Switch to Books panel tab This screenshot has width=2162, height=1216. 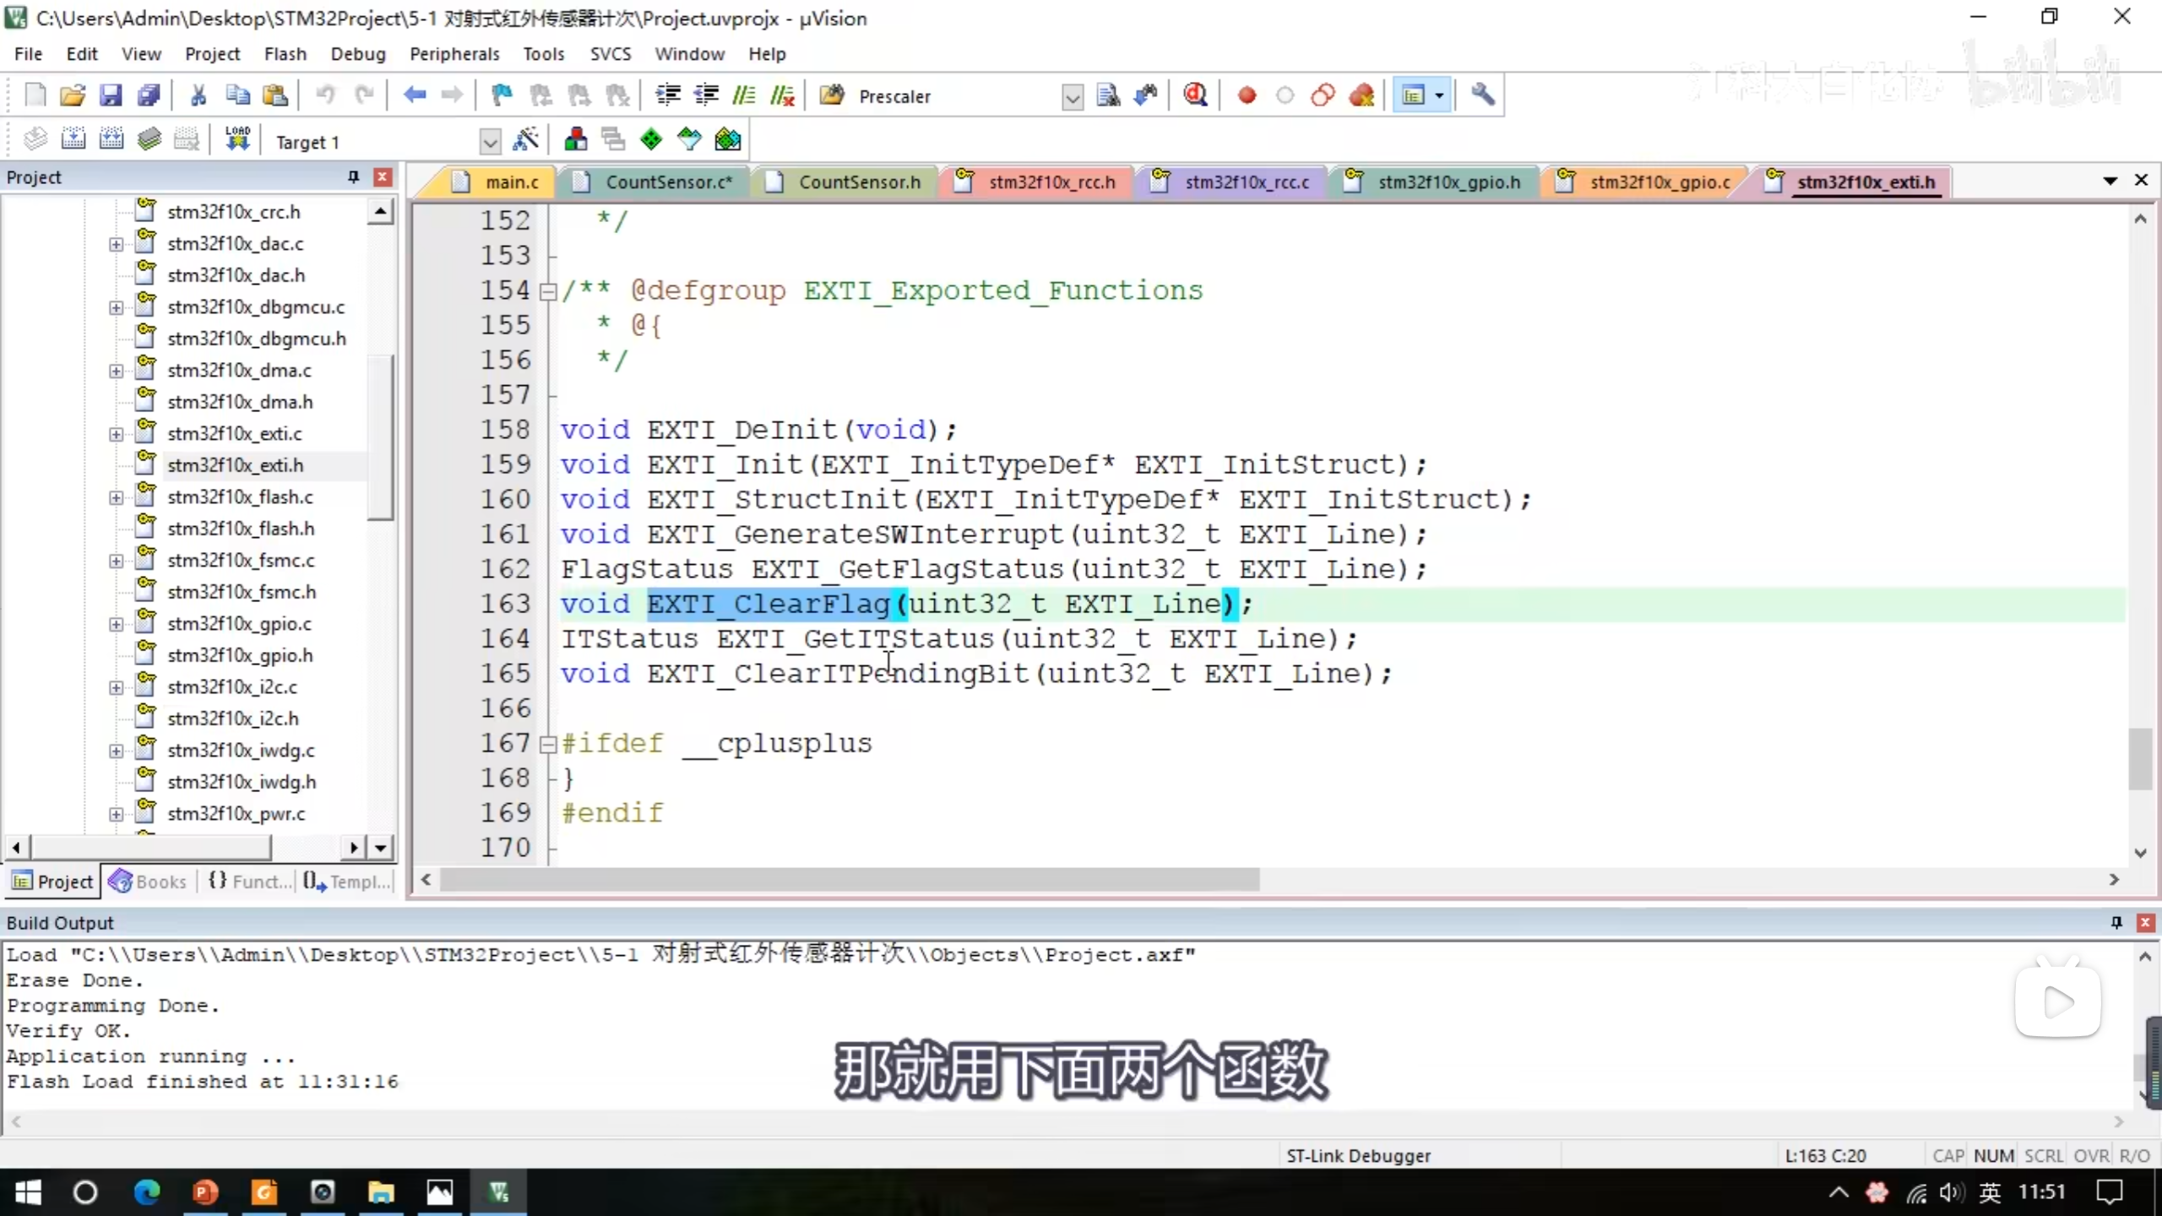point(149,881)
